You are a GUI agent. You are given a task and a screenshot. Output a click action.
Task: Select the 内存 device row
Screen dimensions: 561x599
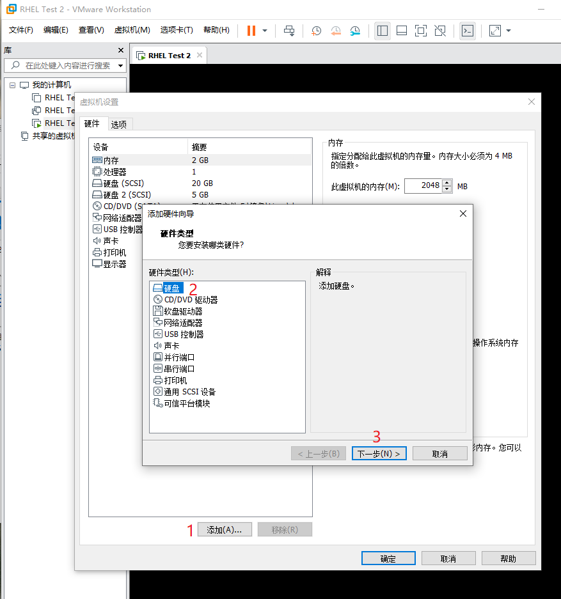click(x=200, y=160)
